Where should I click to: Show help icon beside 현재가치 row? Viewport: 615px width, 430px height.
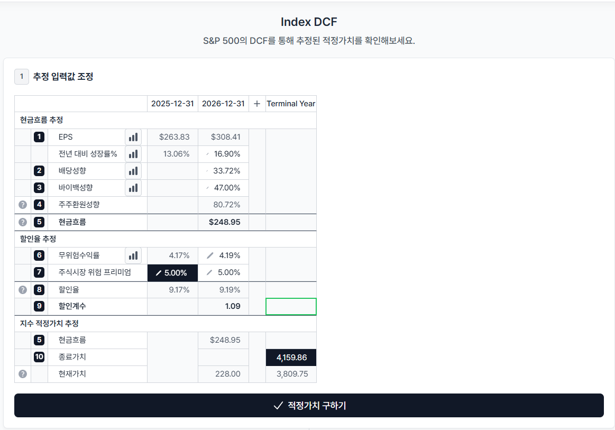(x=23, y=374)
